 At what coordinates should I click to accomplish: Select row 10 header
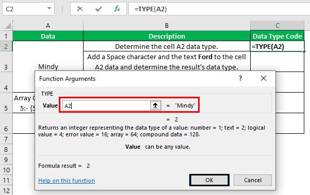(6, 170)
